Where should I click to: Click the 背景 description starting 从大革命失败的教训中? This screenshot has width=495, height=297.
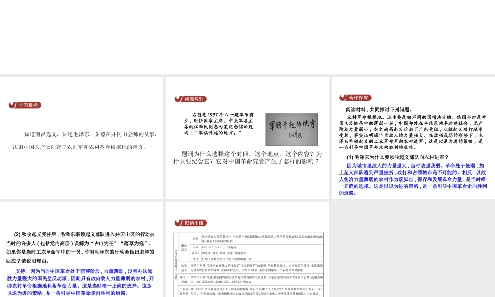click(x=262, y=239)
